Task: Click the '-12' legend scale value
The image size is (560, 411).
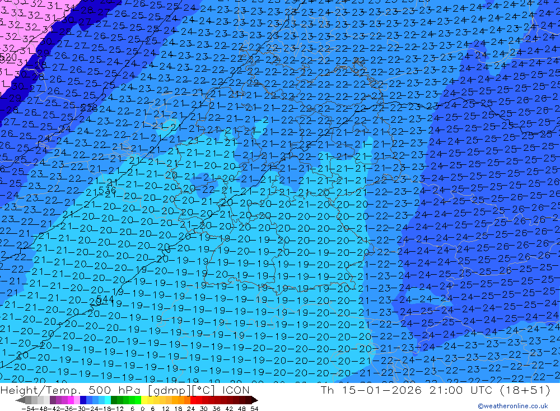Action: pos(117,409)
